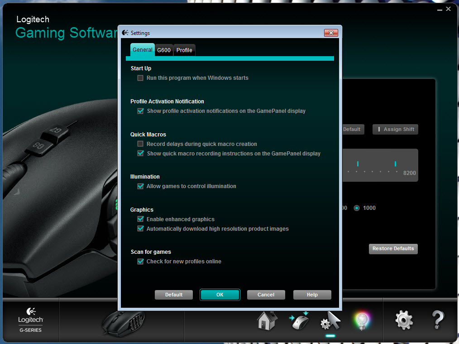The image size is (459, 344).
Task: Confirm settings with the OK button
Action: [220, 295]
